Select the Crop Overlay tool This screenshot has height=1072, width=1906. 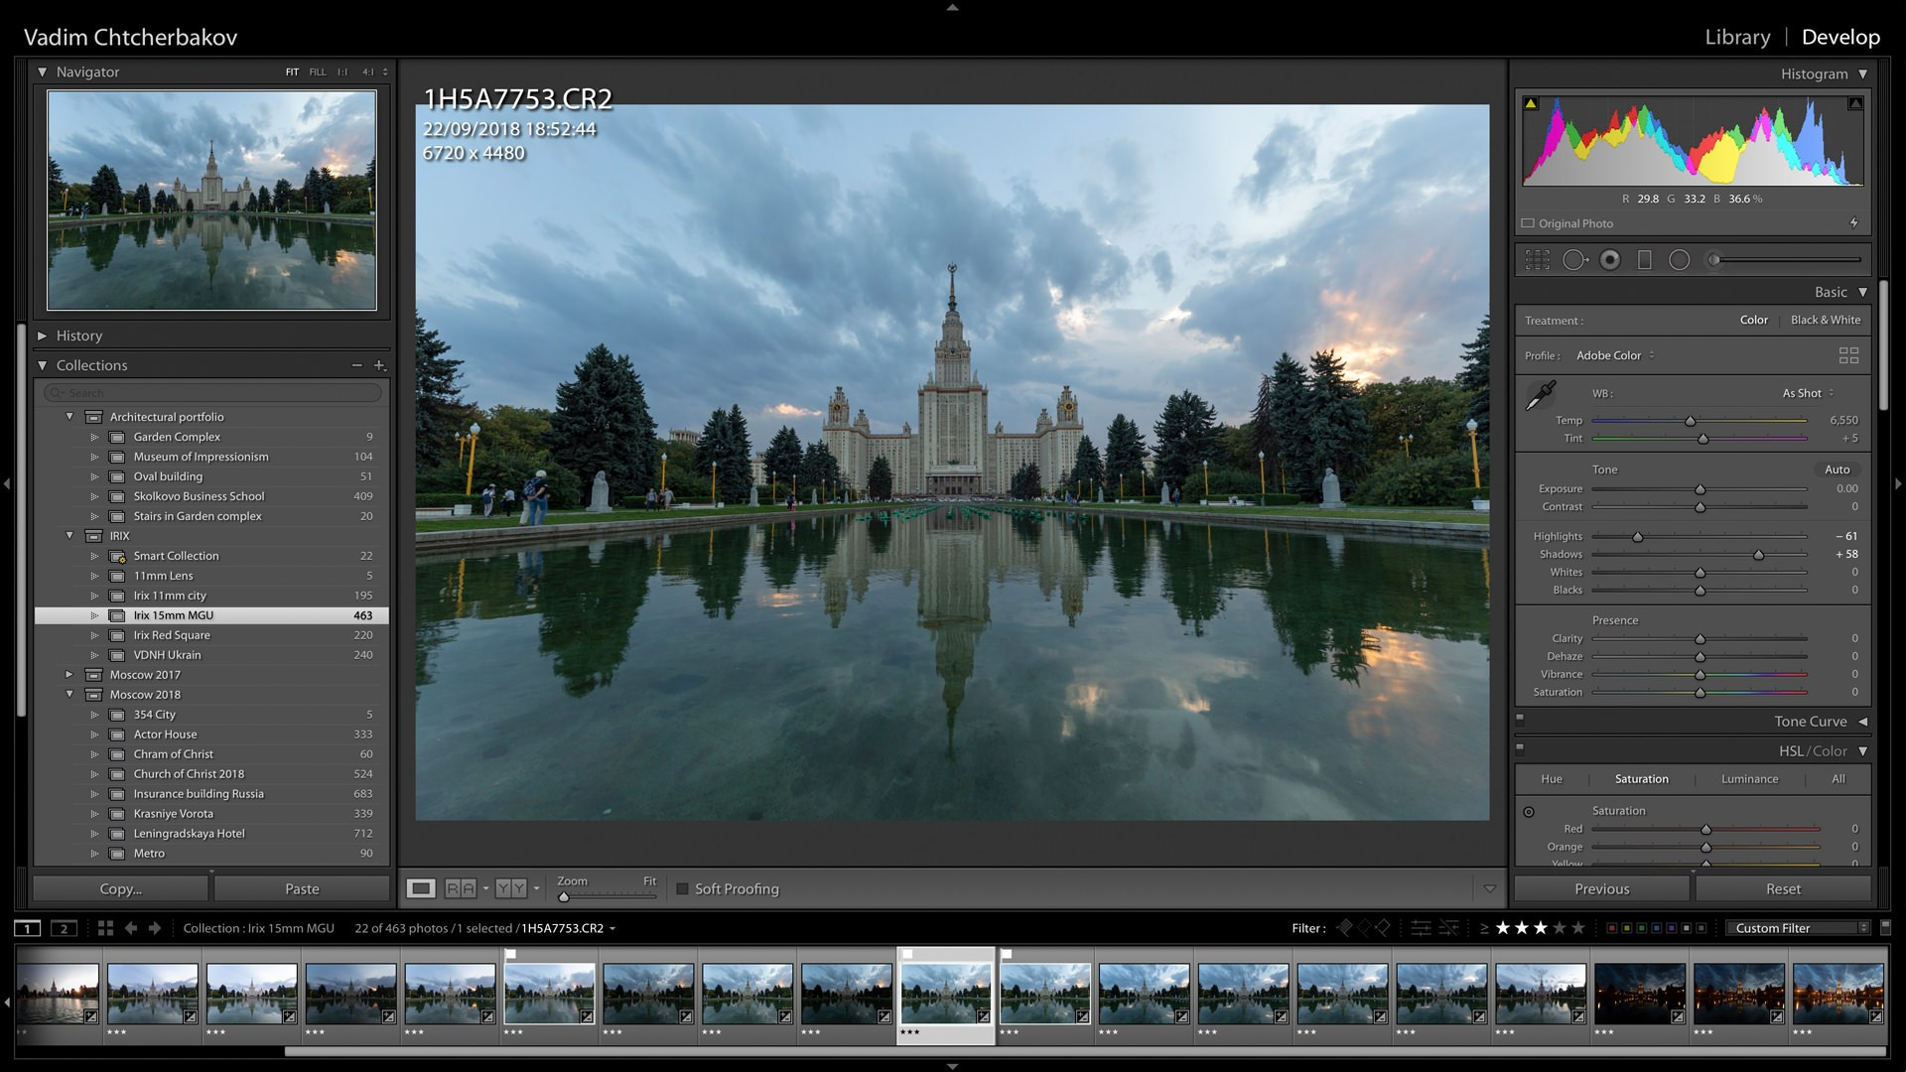(1538, 259)
